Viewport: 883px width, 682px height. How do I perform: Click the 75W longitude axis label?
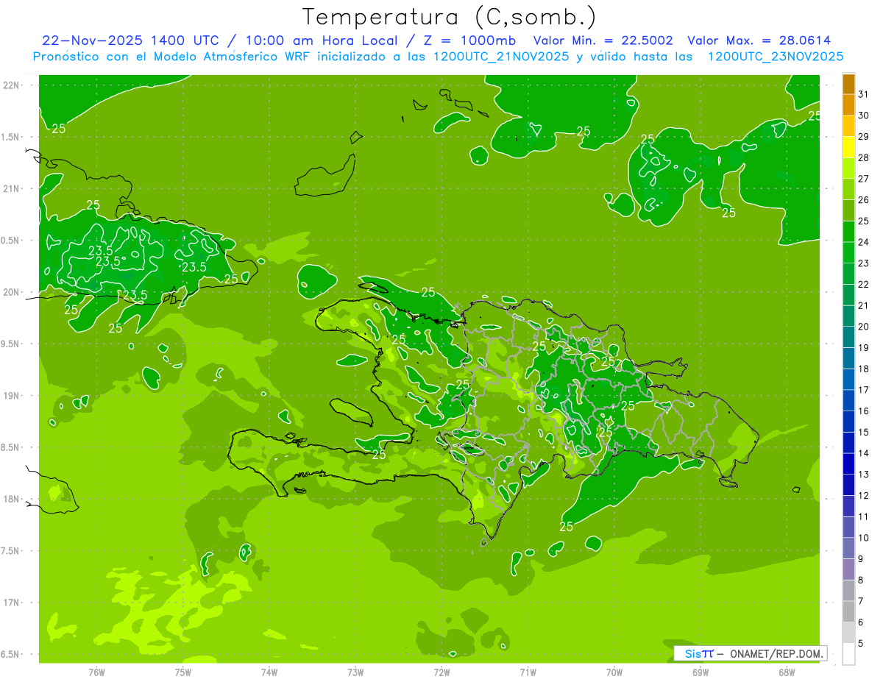tap(183, 672)
